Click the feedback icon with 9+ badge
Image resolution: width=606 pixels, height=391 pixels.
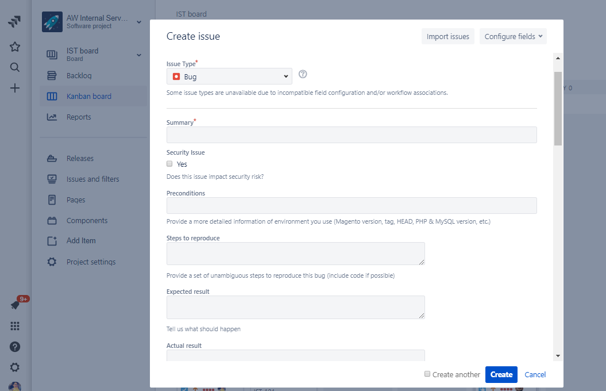tap(14, 305)
